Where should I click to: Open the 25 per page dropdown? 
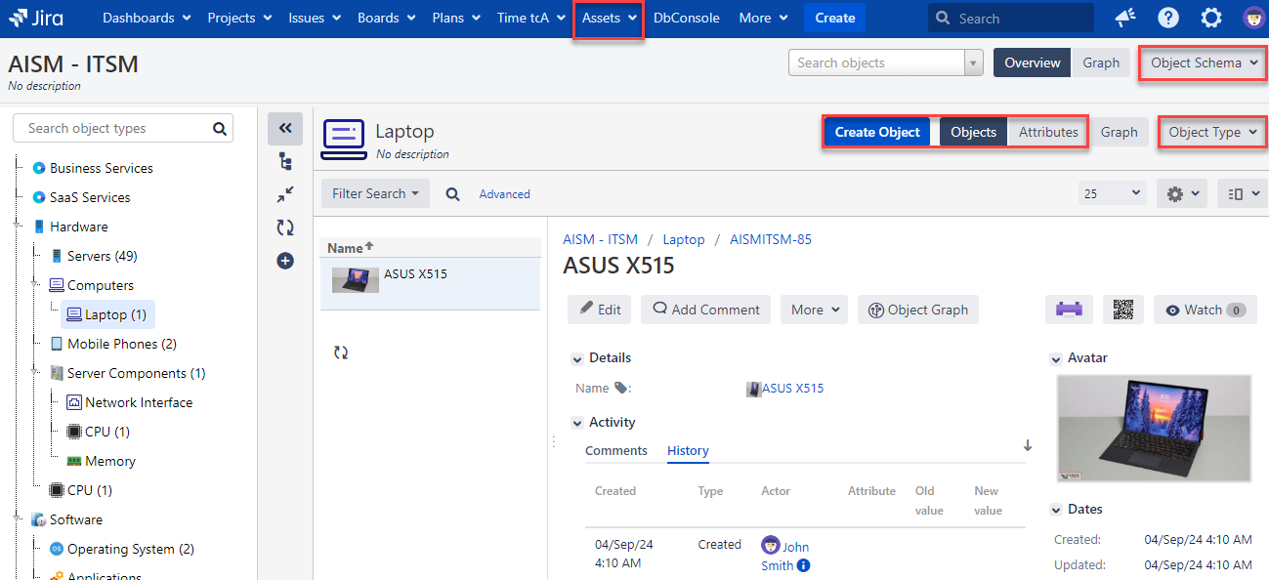click(1113, 193)
